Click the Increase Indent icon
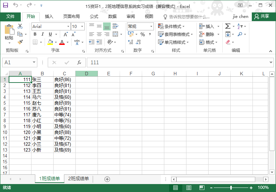Screen dimensions: 276x192 [99, 42]
